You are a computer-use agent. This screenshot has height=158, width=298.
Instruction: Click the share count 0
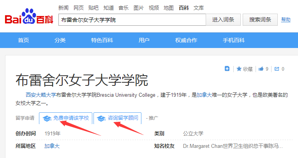pyautogui.click(x=283, y=69)
